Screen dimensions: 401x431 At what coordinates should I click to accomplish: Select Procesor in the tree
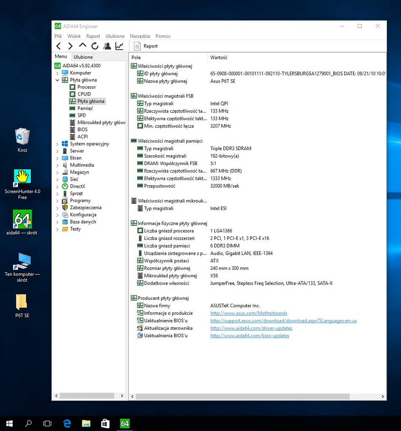click(87, 87)
